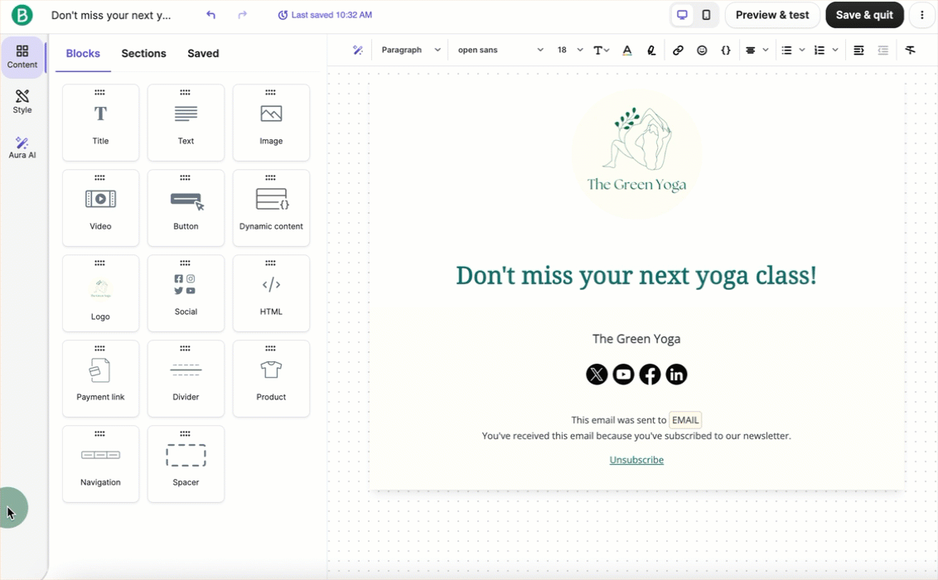Click the curly braces personalization icon
This screenshot has height=580, width=938.
(726, 51)
